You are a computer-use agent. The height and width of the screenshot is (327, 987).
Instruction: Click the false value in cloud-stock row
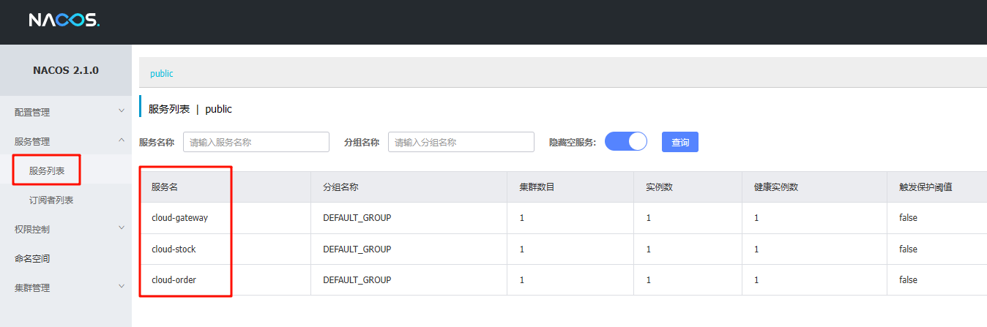[x=908, y=249]
